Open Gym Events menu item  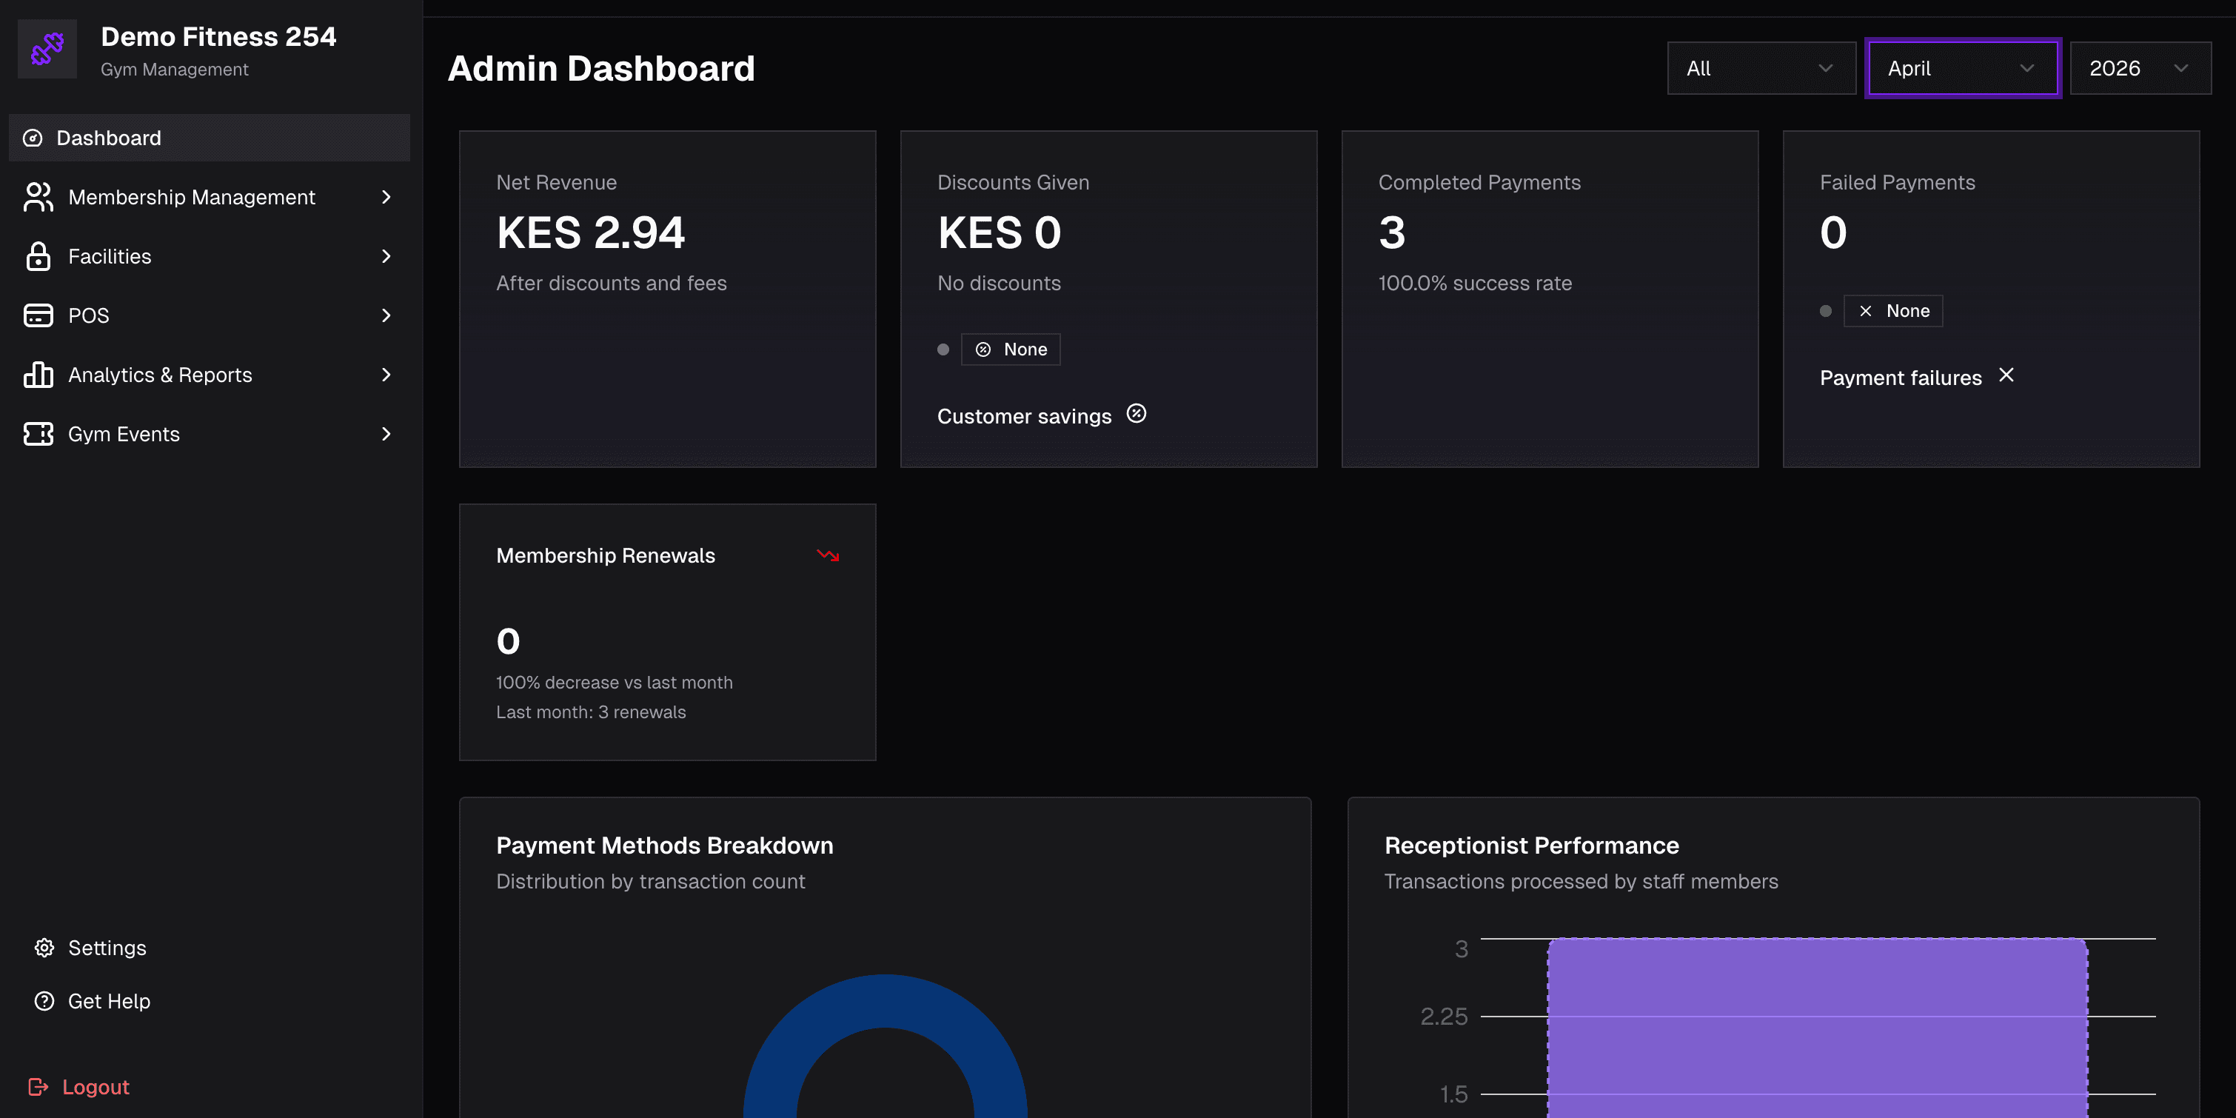coord(210,434)
